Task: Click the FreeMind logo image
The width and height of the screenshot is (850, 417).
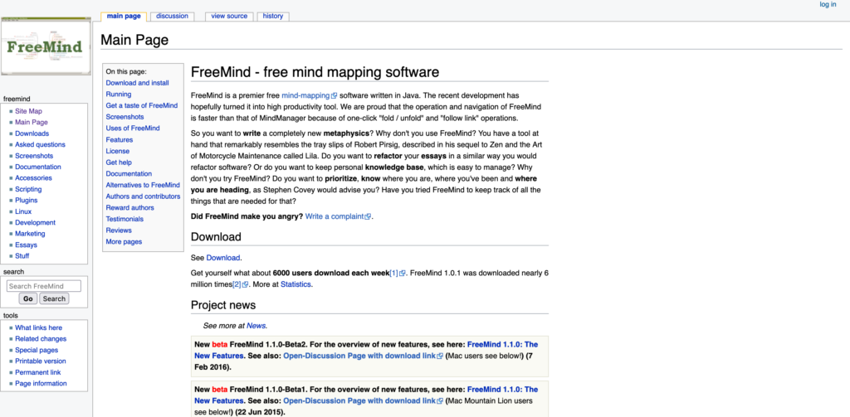Action: pyautogui.click(x=44, y=46)
